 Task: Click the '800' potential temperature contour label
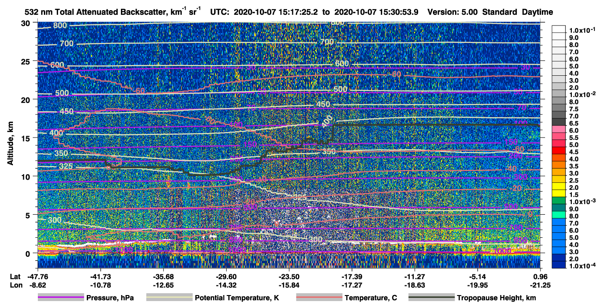tap(60, 25)
